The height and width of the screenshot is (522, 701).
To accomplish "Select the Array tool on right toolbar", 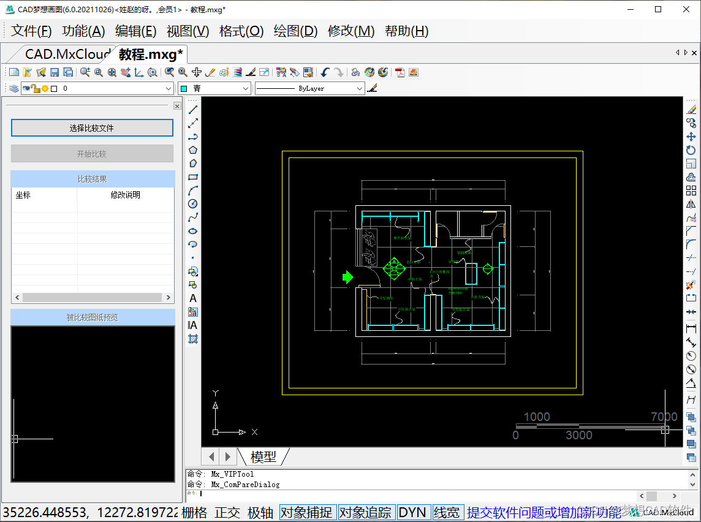I will click(x=691, y=191).
